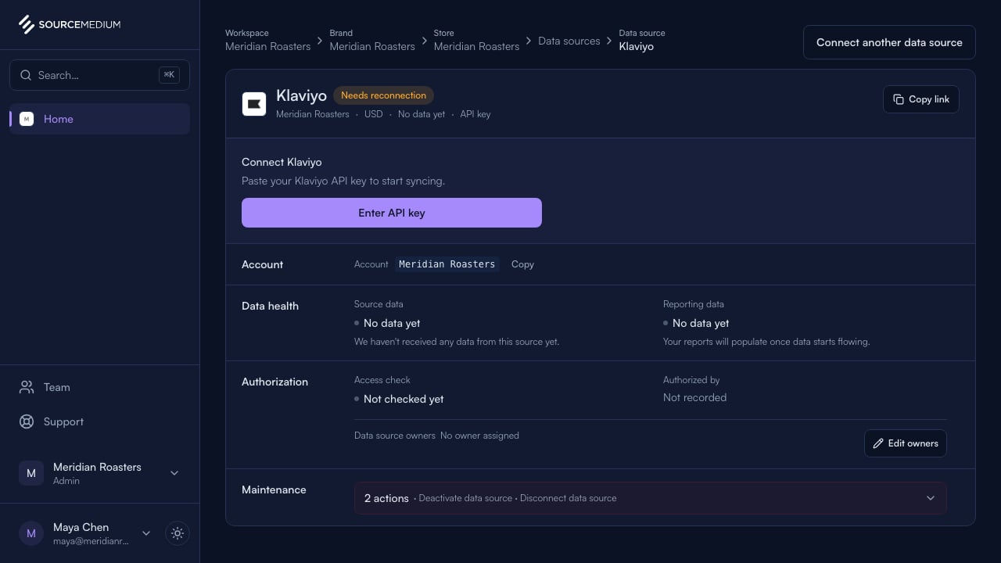Click the Edit owners button
Viewport: 1001px width, 563px height.
click(x=906, y=443)
